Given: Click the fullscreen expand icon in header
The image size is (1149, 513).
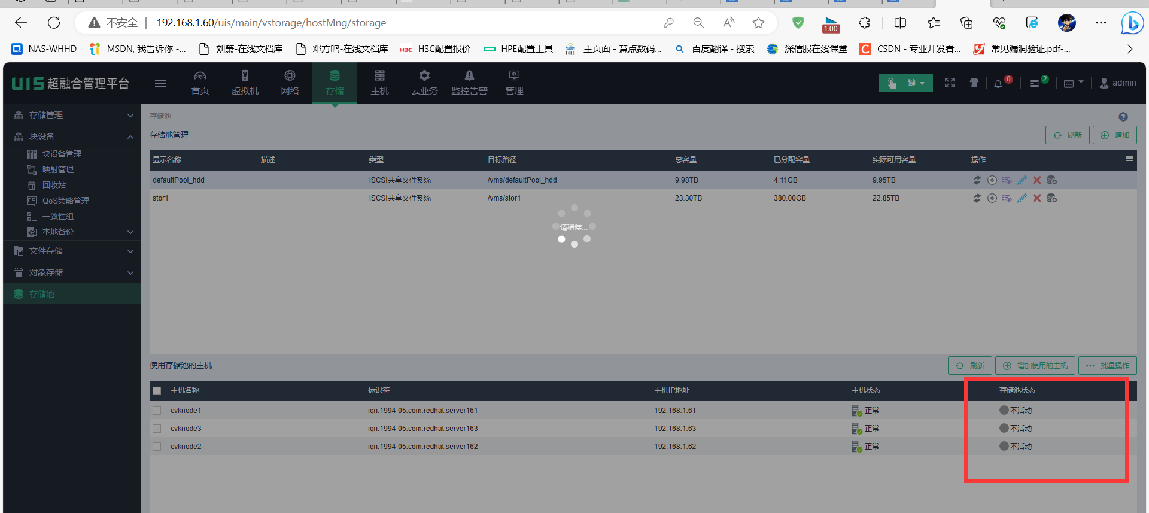Looking at the screenshot, I should 950,83.
